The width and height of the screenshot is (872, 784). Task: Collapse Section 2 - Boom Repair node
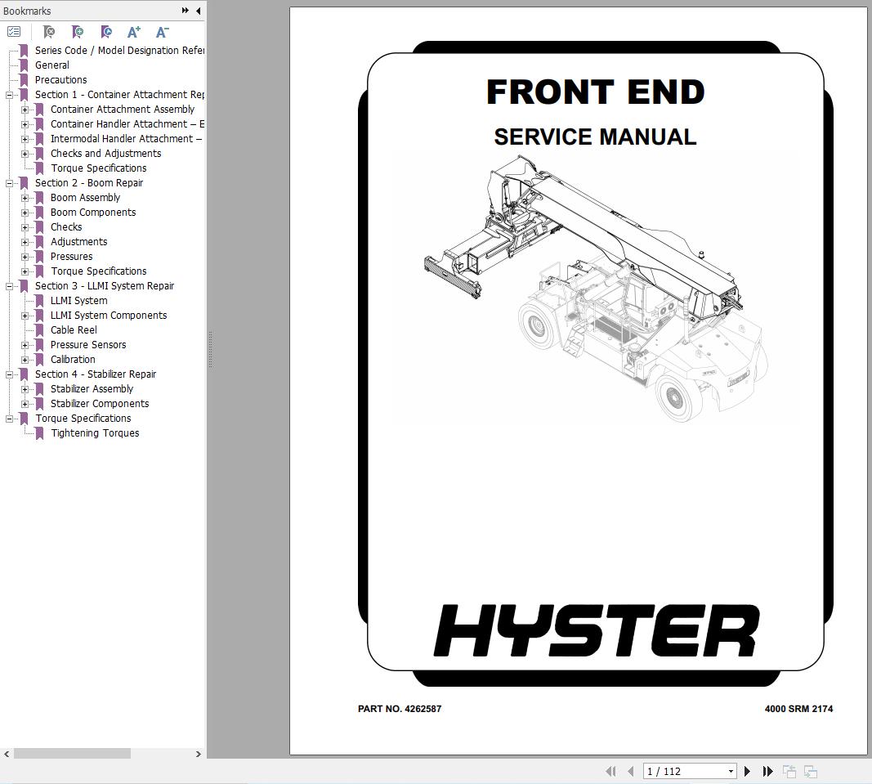coord(9,184)
